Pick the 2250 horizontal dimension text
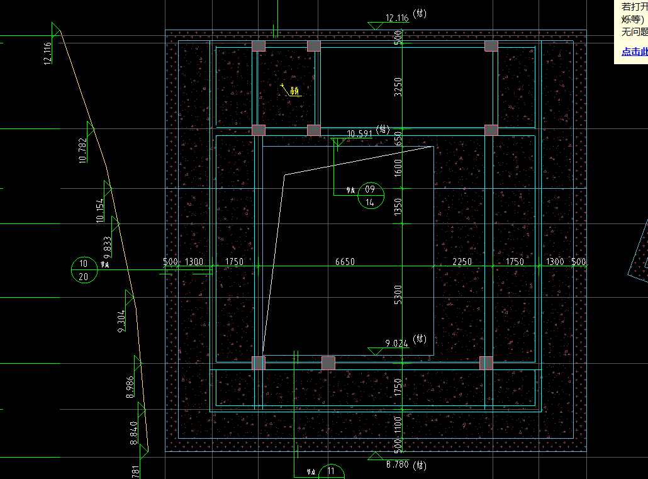 coord(462,261)
